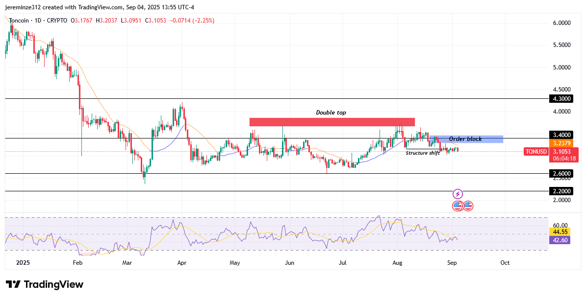Click the Aug label on time axis
Screen dimensions: 586x299
point(398,263)
